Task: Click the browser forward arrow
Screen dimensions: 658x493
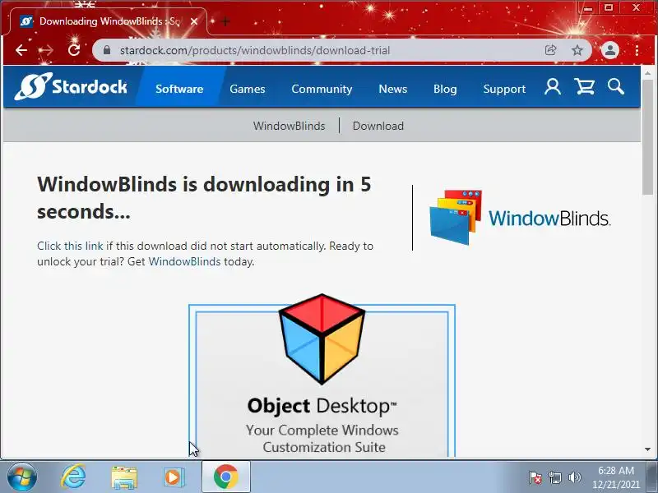Action: point(46,50)
